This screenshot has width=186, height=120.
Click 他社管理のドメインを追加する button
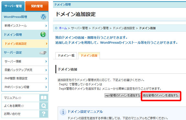(160, 95)
